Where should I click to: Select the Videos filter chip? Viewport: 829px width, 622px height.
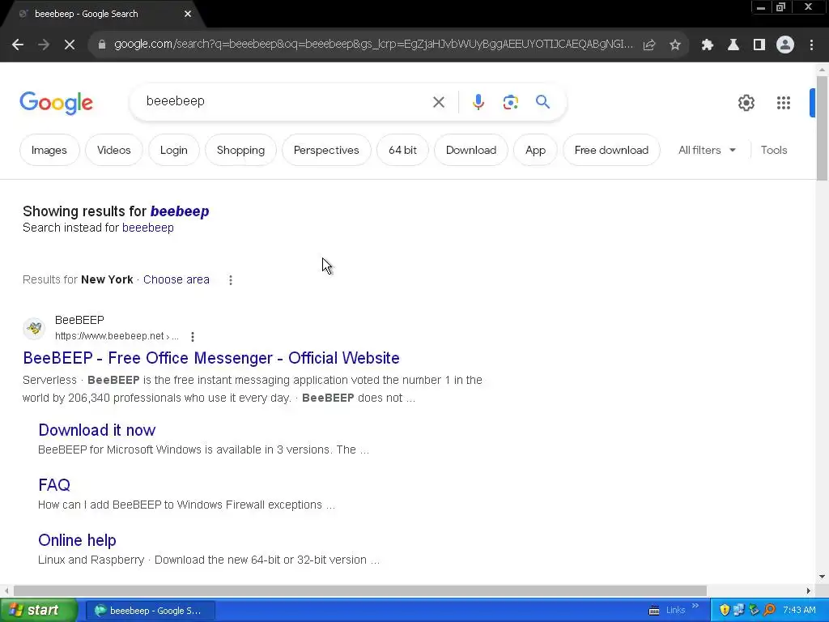[113, 150]
